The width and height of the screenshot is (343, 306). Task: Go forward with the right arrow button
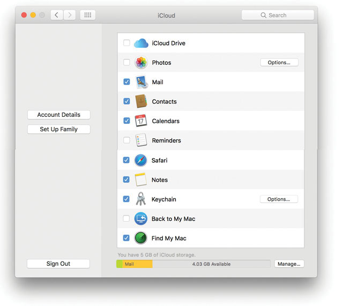tap(70, 15)
